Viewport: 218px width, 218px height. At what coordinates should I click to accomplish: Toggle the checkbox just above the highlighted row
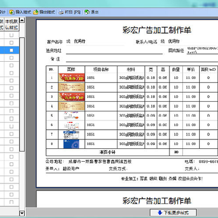(x=12, y=42)
